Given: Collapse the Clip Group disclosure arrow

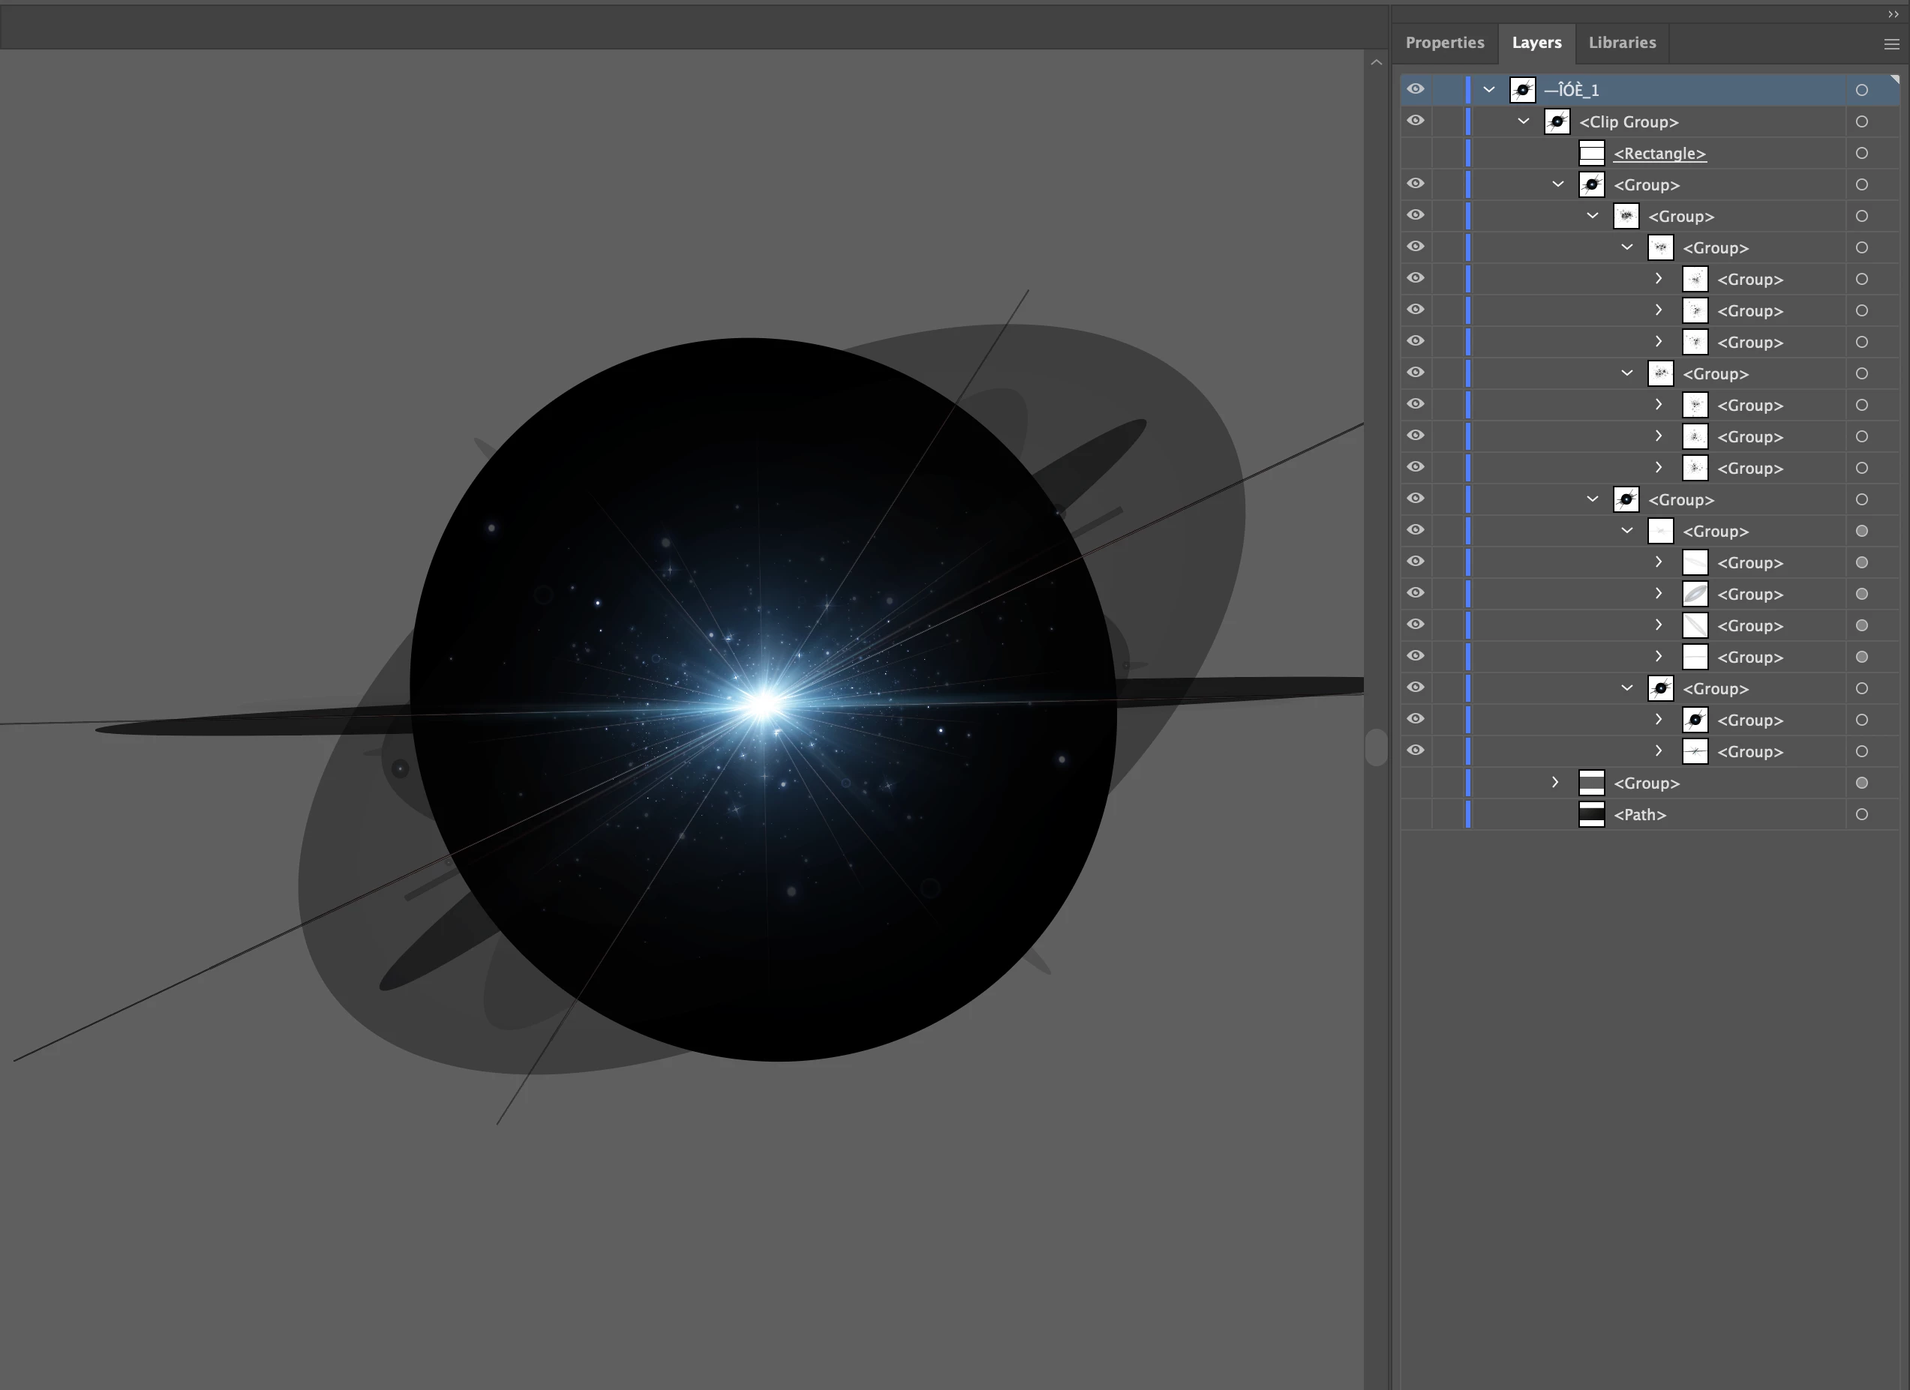Looking at the screenshot, I should point(1524,121).
